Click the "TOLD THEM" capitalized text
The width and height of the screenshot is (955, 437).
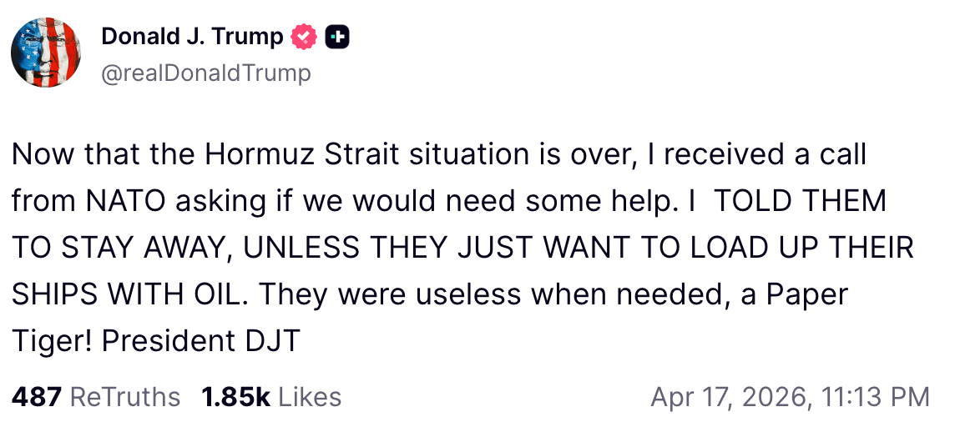click(799, 201)
